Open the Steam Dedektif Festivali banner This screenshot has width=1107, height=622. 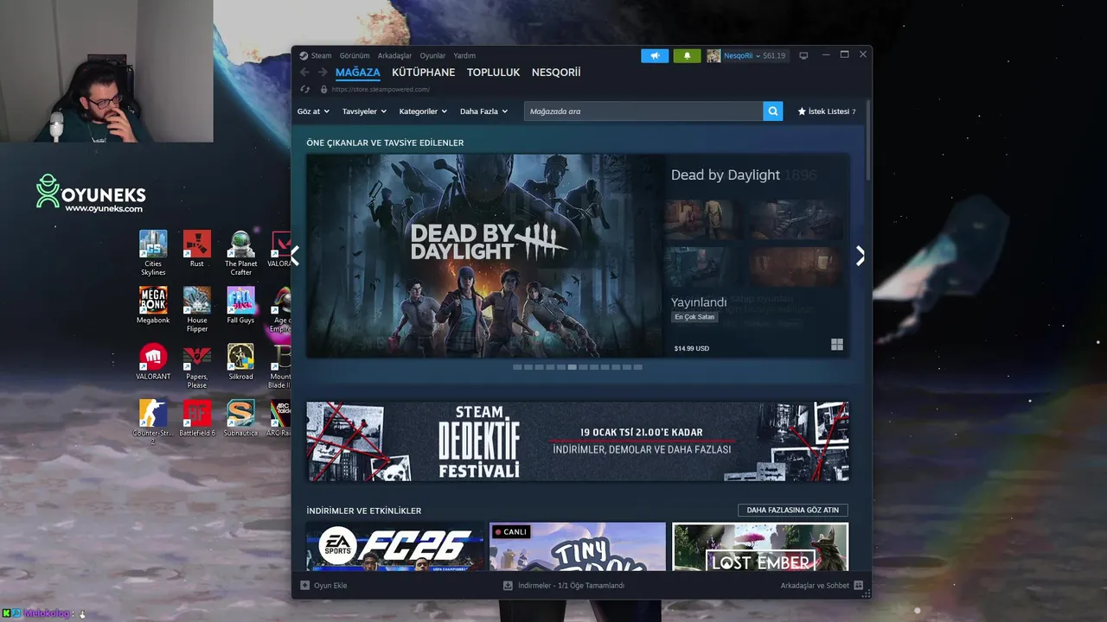(x=578, y=441)
